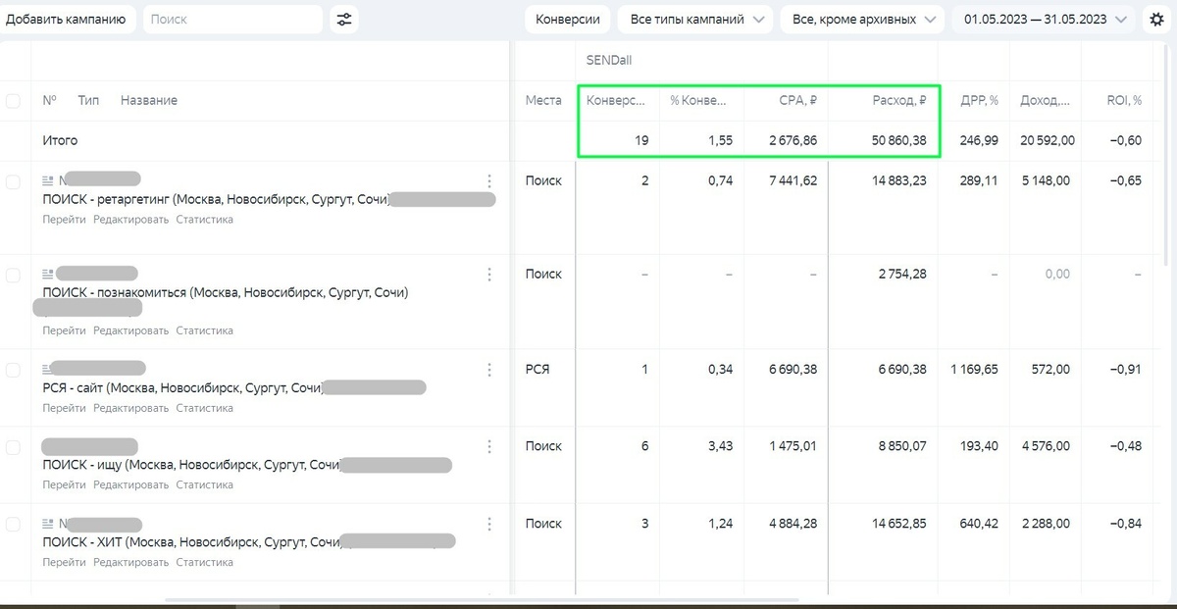
Task: Check the ПОИСК - ретаргетинг campaign checkbox
Action: point(13,181)
